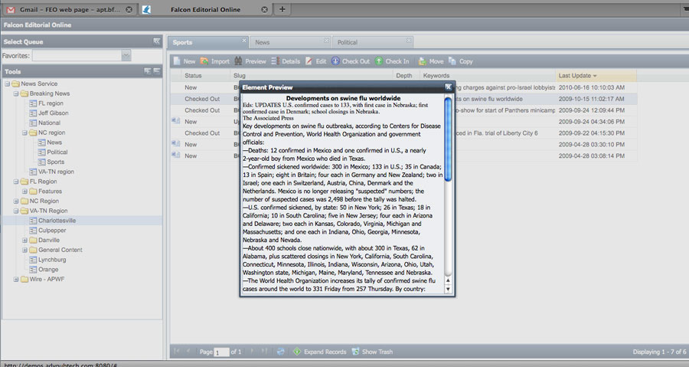
Task: Collapse the Breaking News folder
Action: pyautogui.click(x=16, y=93)
